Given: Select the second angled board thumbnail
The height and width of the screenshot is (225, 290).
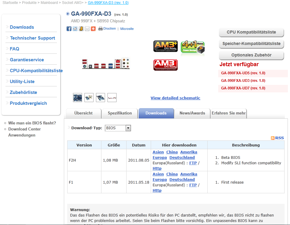Looking at the screenshot, I should pos(89,98).
